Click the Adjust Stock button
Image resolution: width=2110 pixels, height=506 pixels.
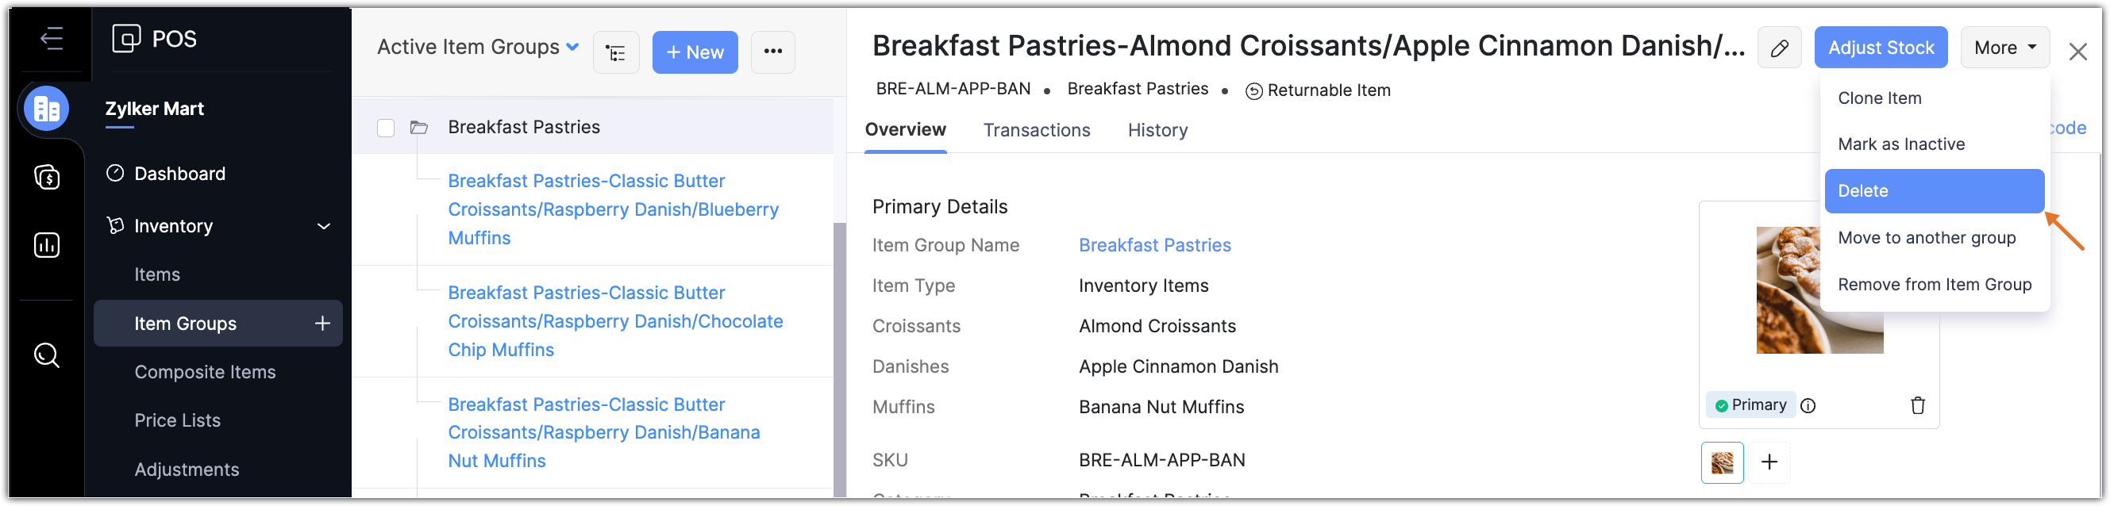click(x=1880, y=48)
